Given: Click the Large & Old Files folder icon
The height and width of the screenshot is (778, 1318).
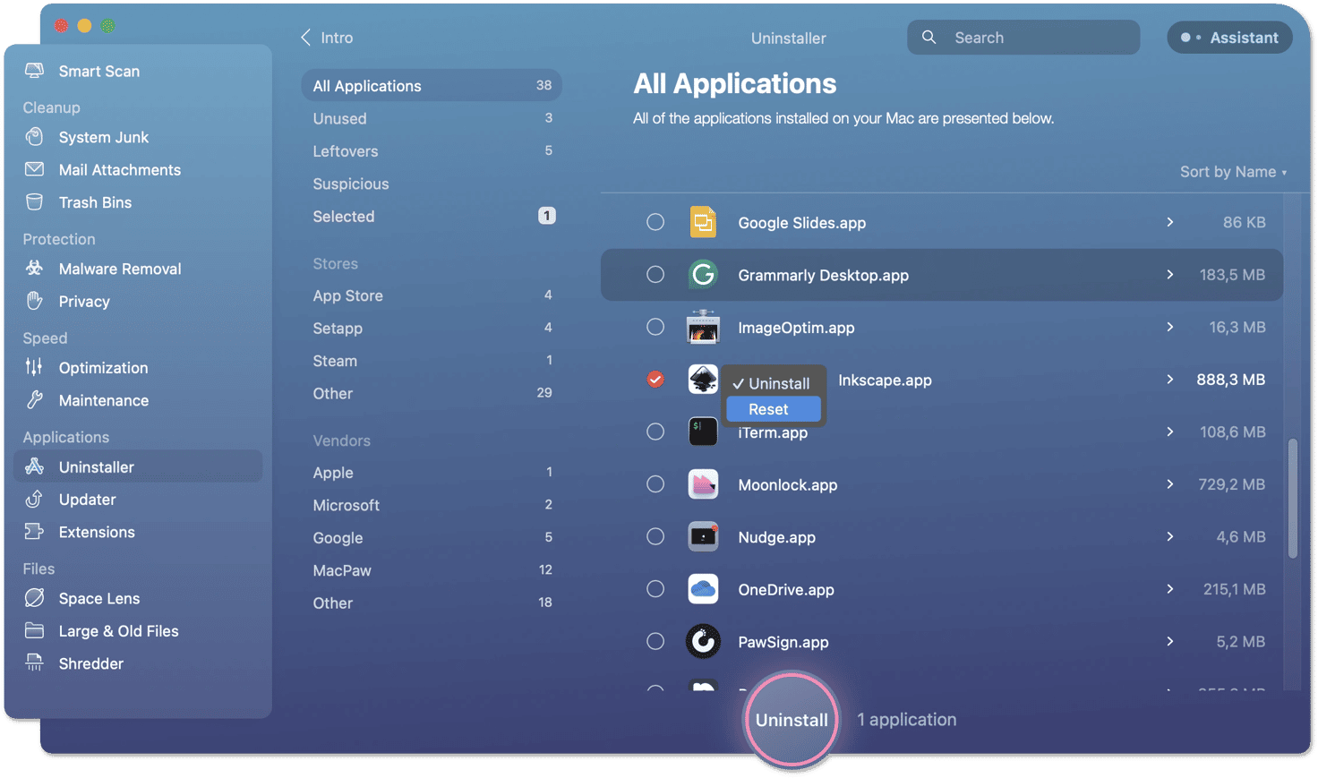Looking at the screenshot, I should click(x=34, y=630).
